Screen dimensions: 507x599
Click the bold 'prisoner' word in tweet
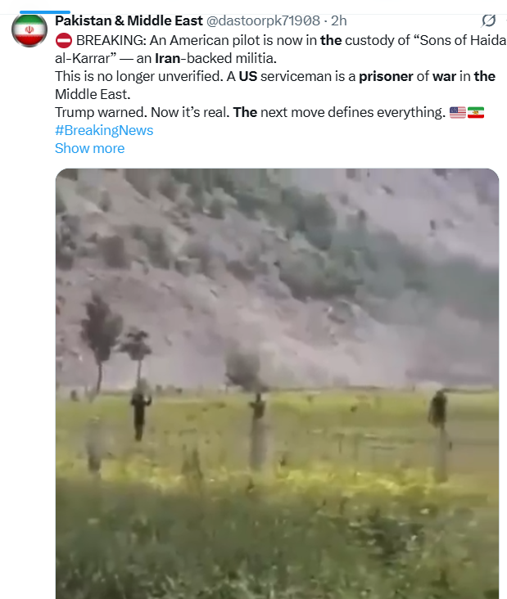click(386, 76)
